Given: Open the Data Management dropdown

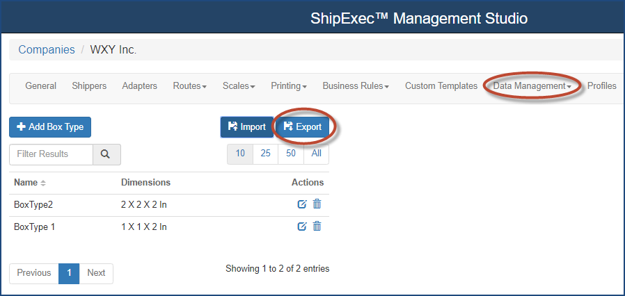Looking at the screenshot, I should (x=532, y=86).
